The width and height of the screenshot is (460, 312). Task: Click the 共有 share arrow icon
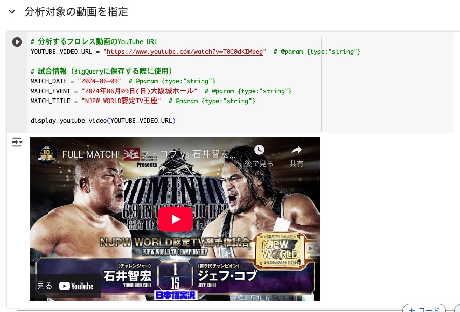pos(296,155)
